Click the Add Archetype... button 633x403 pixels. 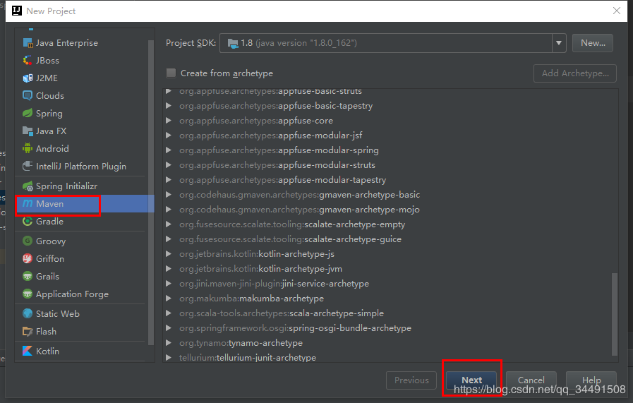(575, 73)
